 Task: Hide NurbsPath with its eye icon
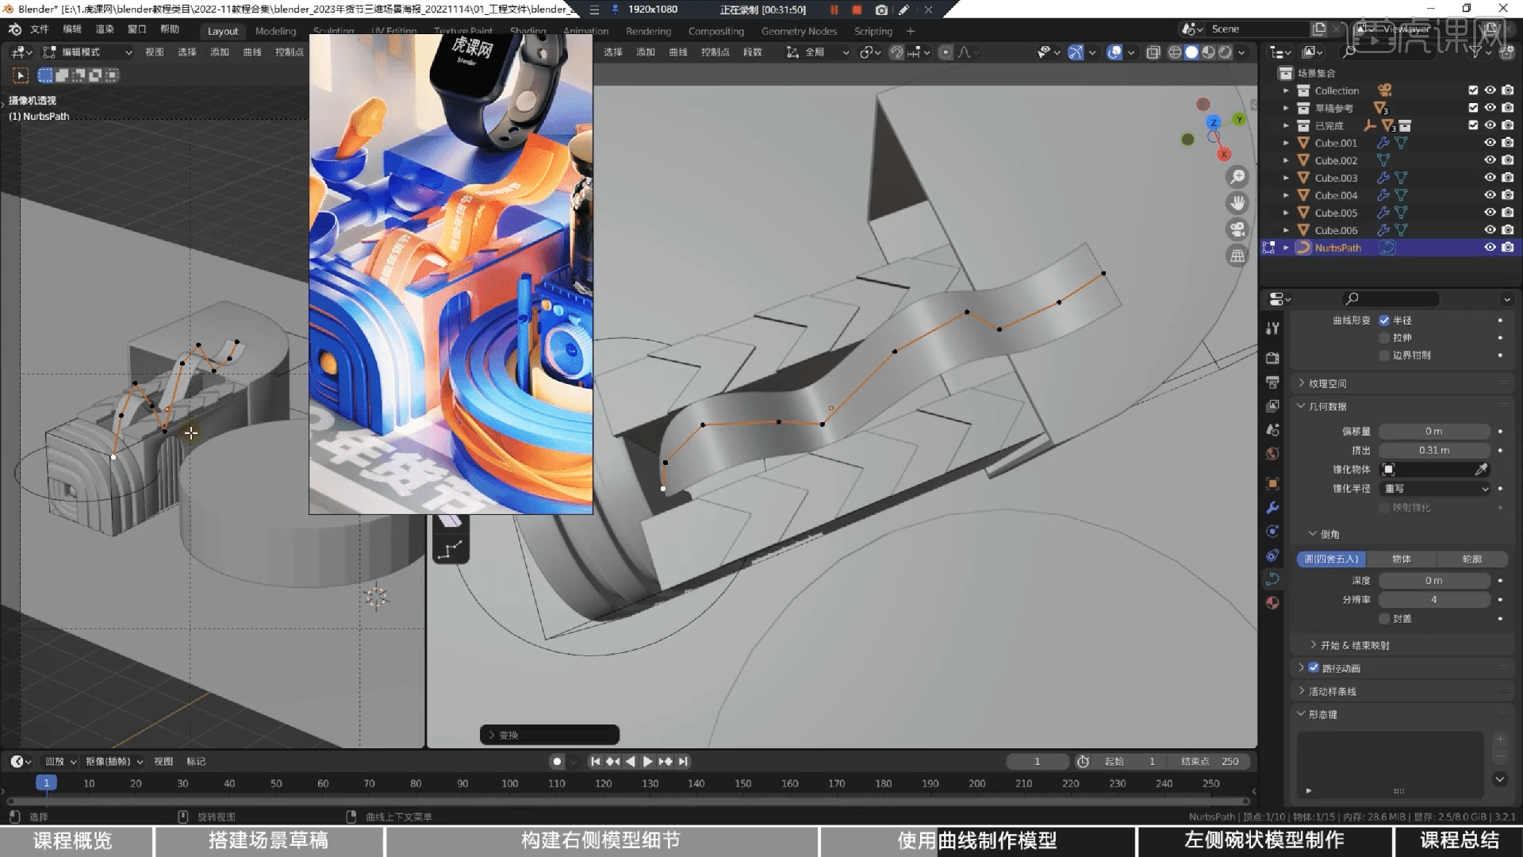1490,248
